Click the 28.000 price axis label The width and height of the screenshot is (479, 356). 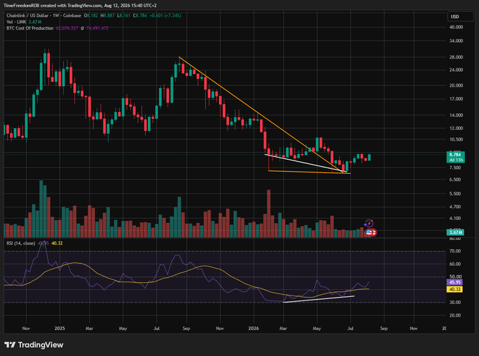tap(456, 57)
